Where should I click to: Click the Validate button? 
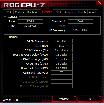[x=64, y=99]
